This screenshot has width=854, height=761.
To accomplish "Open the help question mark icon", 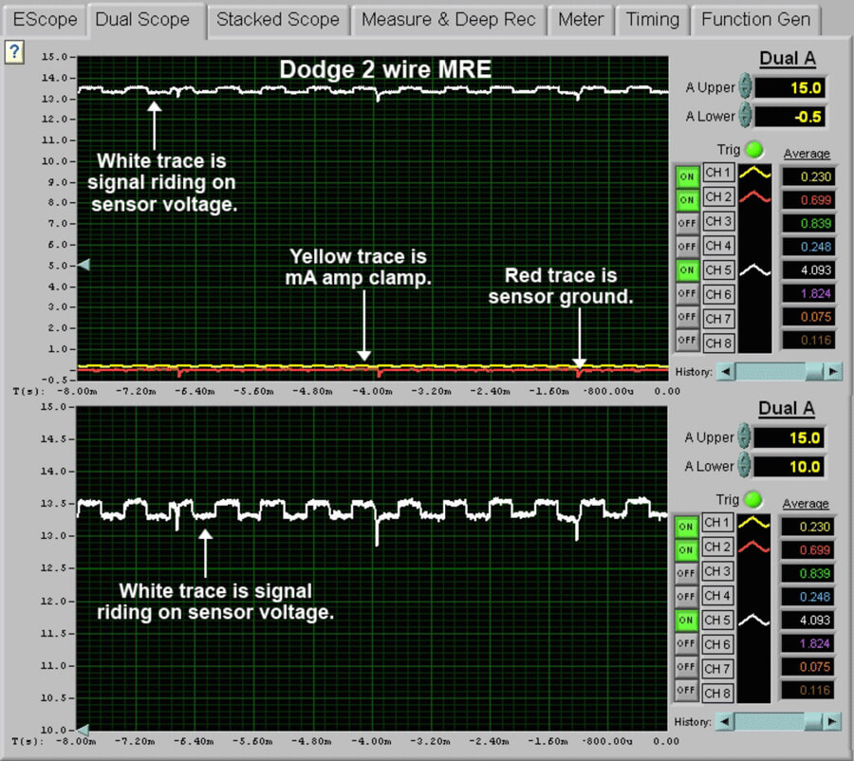I will [14, 52].
